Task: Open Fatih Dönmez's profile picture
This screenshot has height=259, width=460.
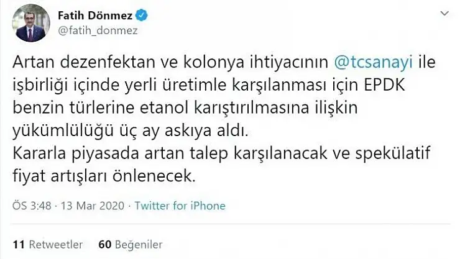Action: tap(30, 22)
